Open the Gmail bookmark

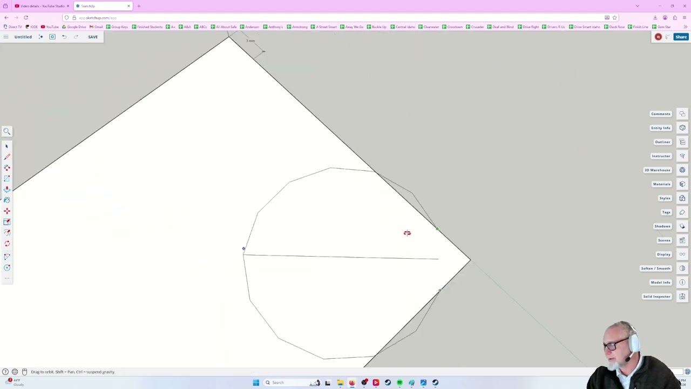point(96,27)
